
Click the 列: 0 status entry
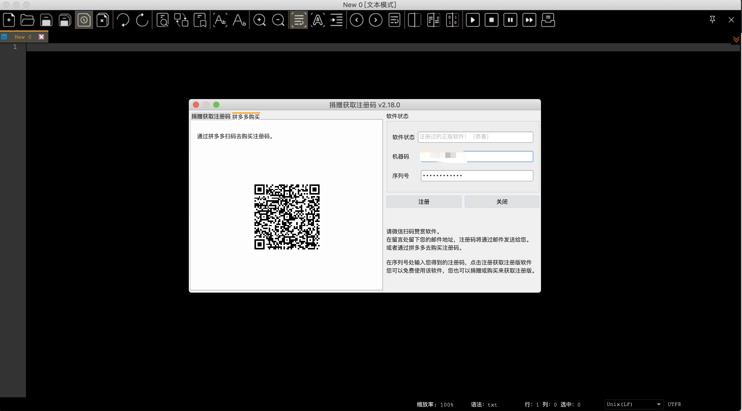click(x=549, y=404)
